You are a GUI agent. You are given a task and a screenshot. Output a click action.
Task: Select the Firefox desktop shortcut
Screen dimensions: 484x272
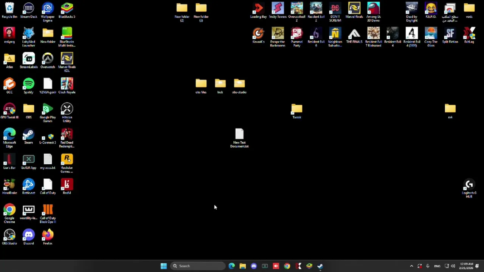(48, 237)
